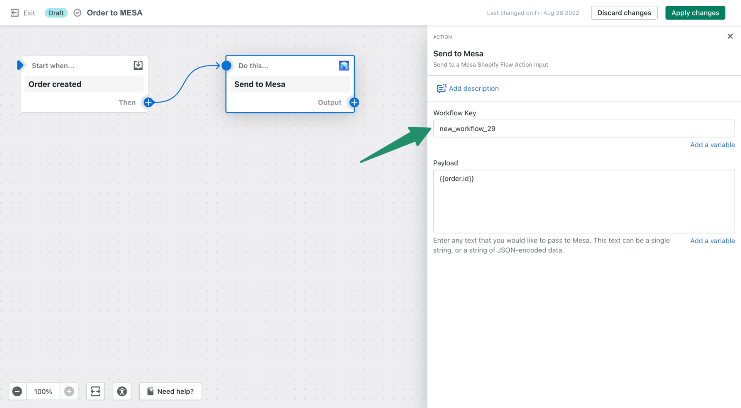The image size is (741, 408).
Task: Click the Exit arrow icon in the top bar
Action: point(15,12)
